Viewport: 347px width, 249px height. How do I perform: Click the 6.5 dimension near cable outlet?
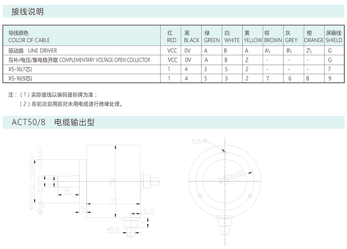tap(149, 210)
